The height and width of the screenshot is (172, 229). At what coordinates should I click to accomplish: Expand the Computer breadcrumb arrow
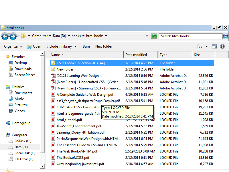point(50,36)
